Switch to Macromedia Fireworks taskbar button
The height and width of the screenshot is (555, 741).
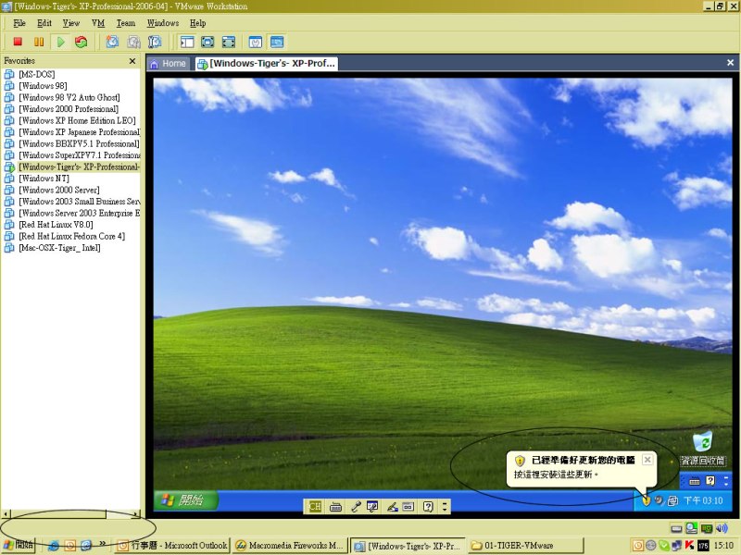pos(290,546)
